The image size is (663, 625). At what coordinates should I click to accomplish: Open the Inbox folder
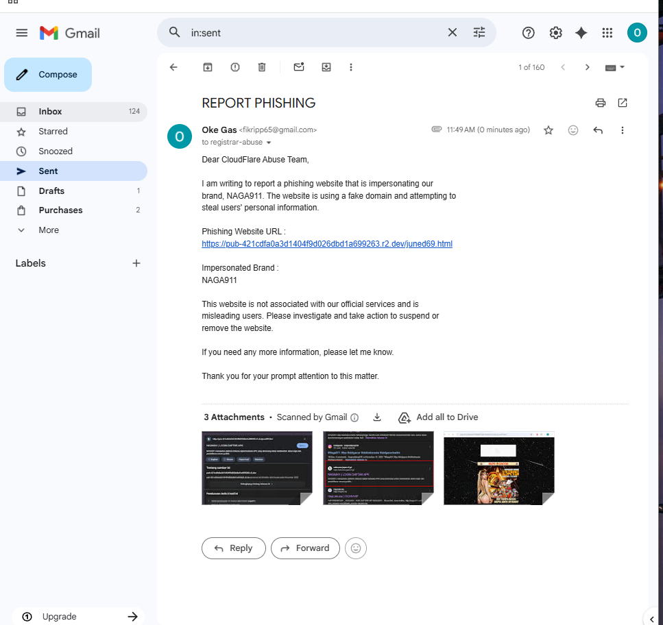pyautogui.click(x=73, y=112)
